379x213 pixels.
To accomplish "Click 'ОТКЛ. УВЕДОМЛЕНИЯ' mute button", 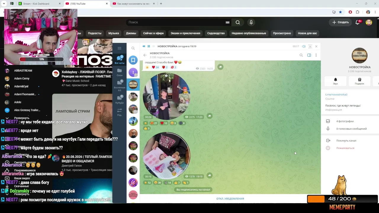I will pyautogui.click(x=230, y=199).
